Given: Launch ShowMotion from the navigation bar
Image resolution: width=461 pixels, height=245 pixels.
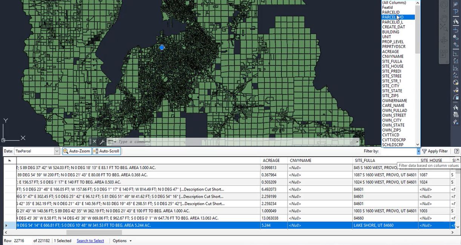Looking at the screenshot, I should point(444,51).
